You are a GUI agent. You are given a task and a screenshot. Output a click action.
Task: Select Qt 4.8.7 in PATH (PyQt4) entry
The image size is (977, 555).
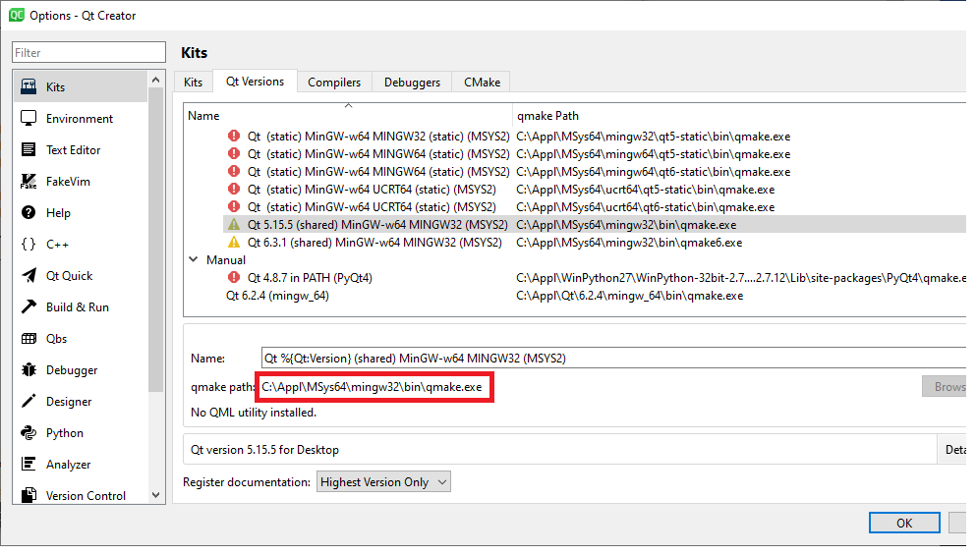pos(310,277)
